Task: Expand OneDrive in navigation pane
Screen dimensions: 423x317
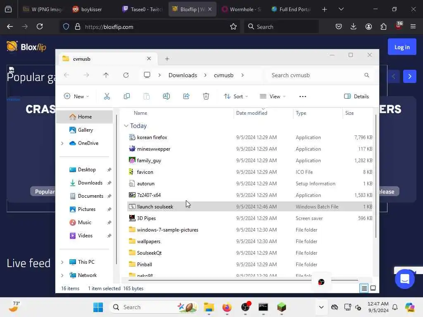Action: pos(62,143)
